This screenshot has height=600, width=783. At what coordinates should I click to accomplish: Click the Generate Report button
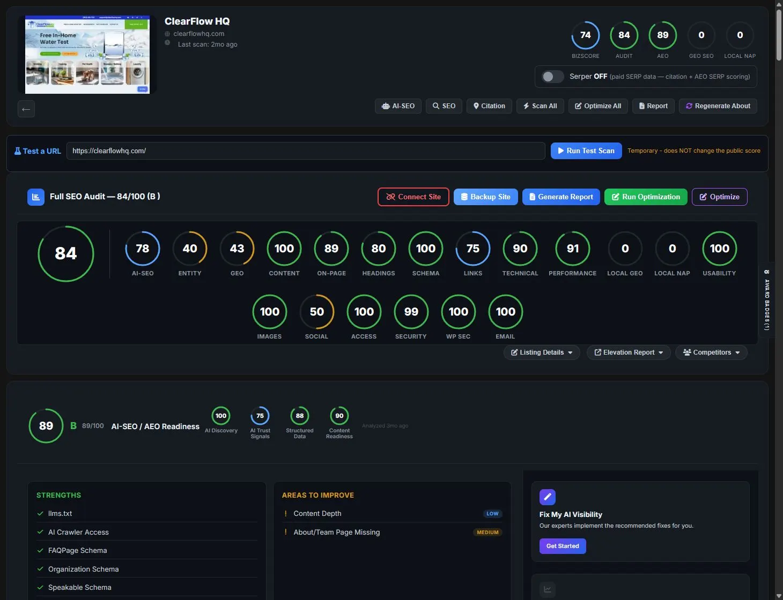561,197
